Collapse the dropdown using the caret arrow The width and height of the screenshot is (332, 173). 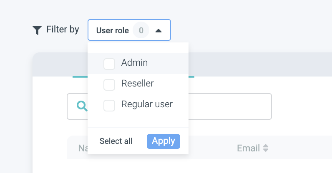pyautogui.click(x=158, y=30)
